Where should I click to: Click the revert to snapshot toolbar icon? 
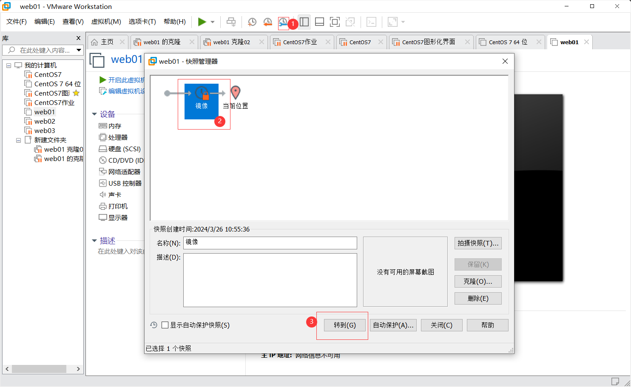(x=267, y=22)
